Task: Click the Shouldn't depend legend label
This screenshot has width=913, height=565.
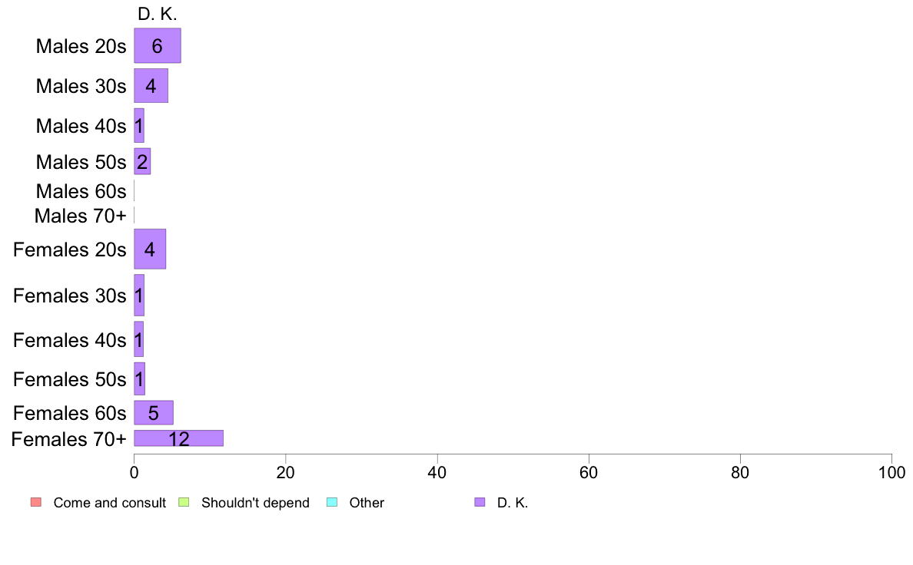Action: click(x=255, y=503)
